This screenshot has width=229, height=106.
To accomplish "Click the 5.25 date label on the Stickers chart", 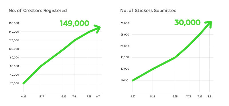I will [x=153, y=97].
